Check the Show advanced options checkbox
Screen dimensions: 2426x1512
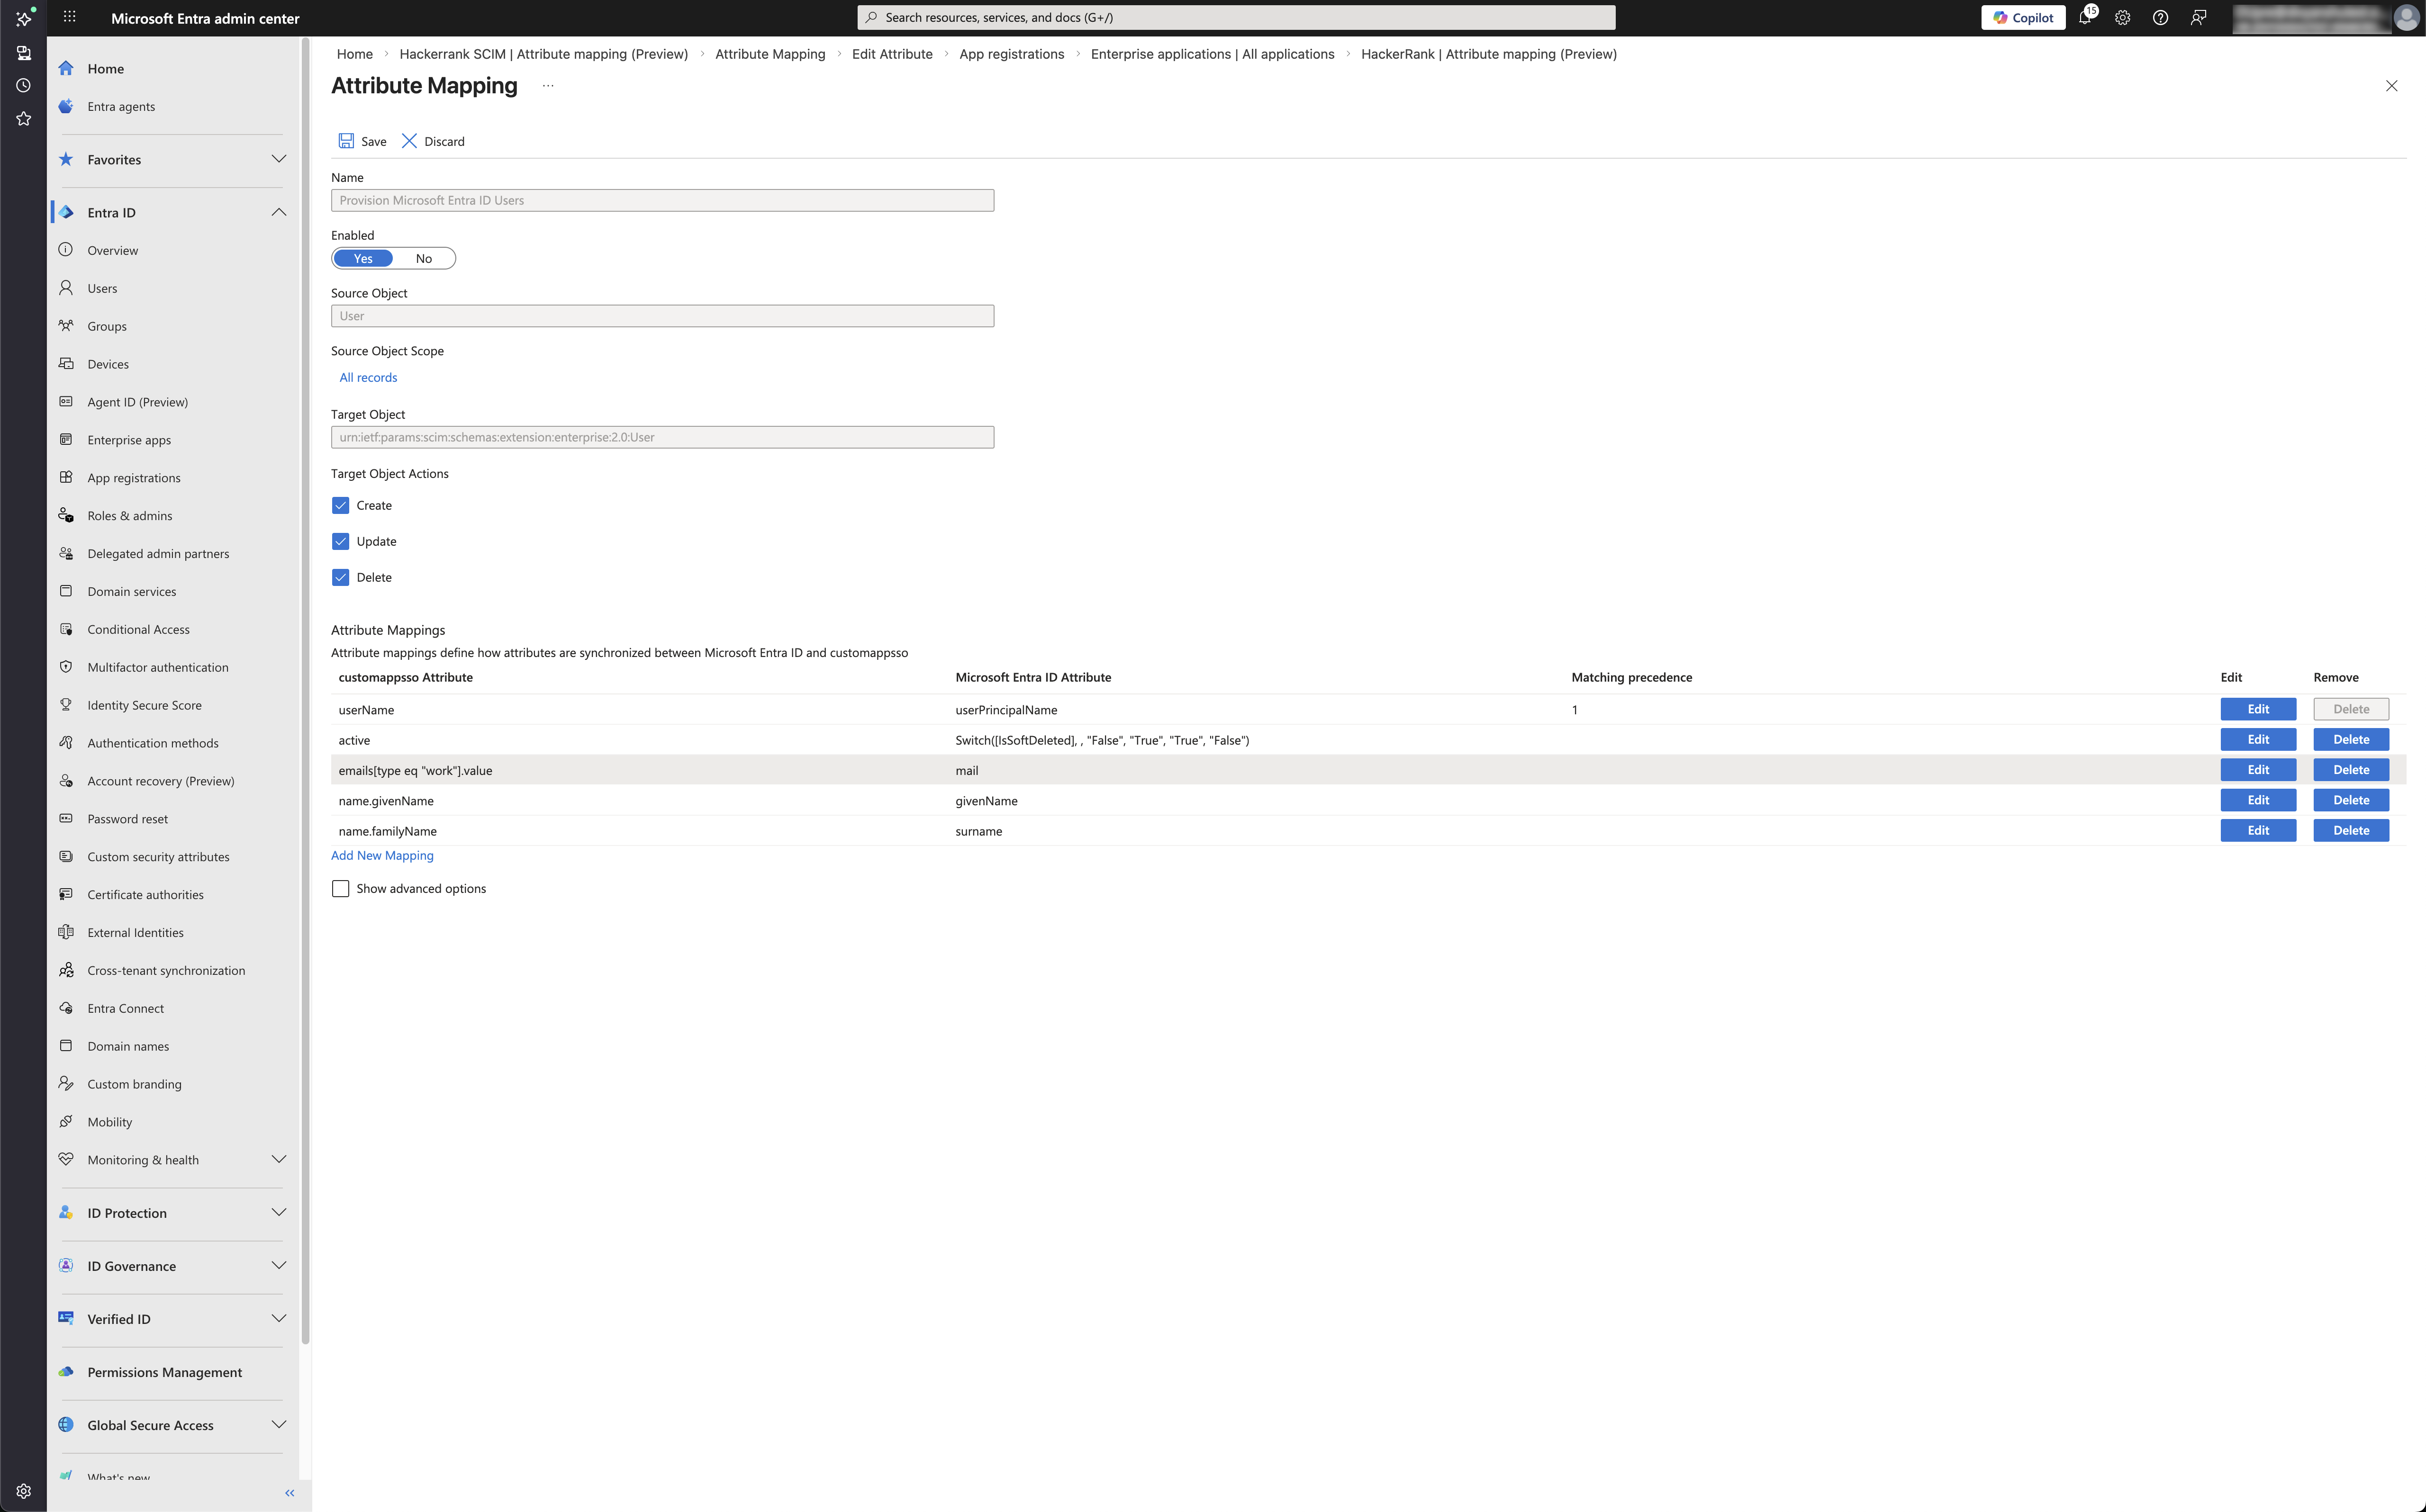[340, 889]
